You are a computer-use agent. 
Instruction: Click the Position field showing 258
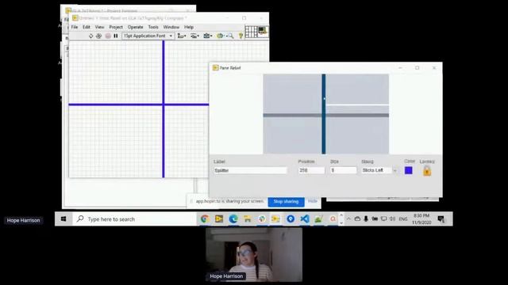click(x=311, y=170)
